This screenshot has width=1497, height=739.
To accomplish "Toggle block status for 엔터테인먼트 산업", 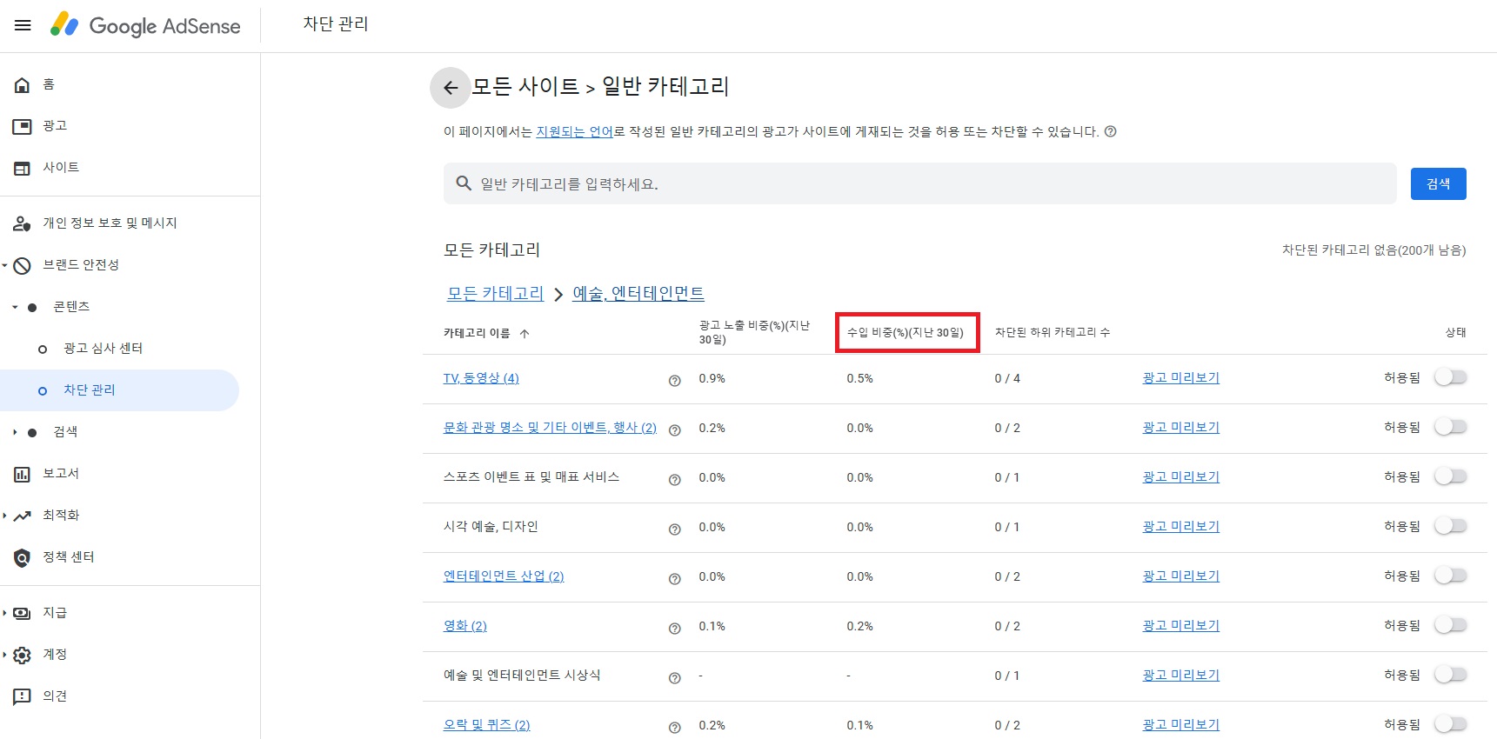I will (x=1450, y=576).
